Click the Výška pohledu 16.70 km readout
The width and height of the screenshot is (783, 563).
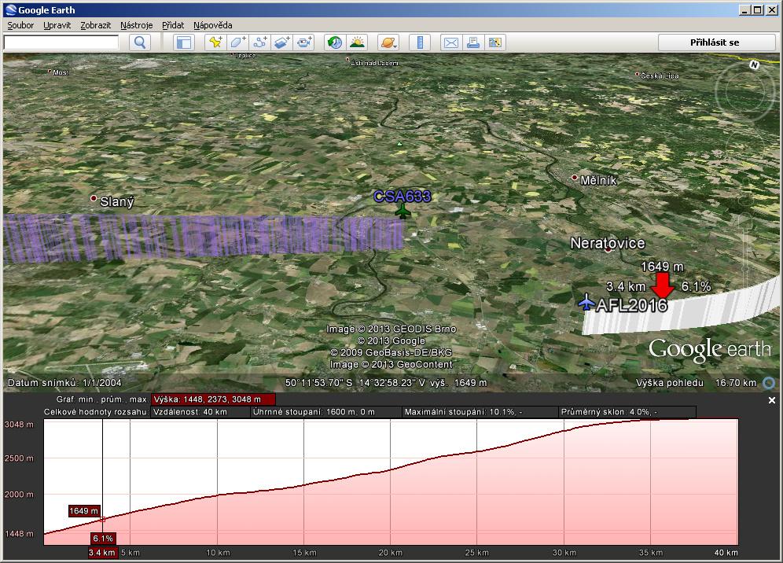pyautogui.click(x=696, y=383)
